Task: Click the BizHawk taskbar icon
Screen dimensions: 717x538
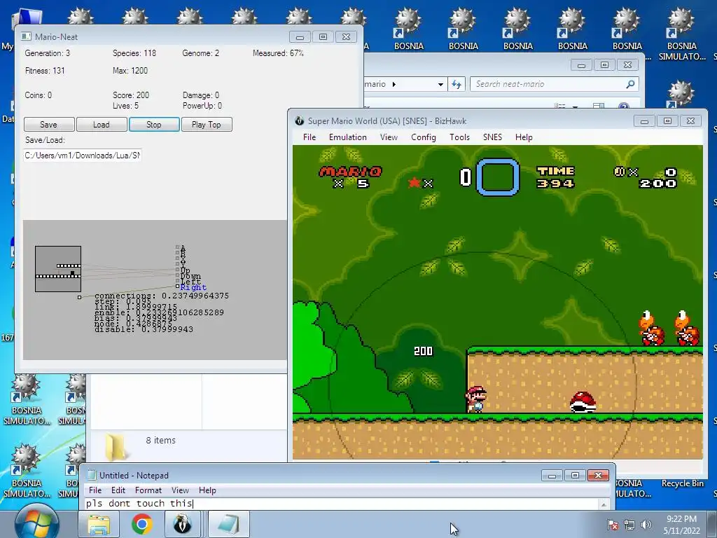Action: [x=183, y=525]
